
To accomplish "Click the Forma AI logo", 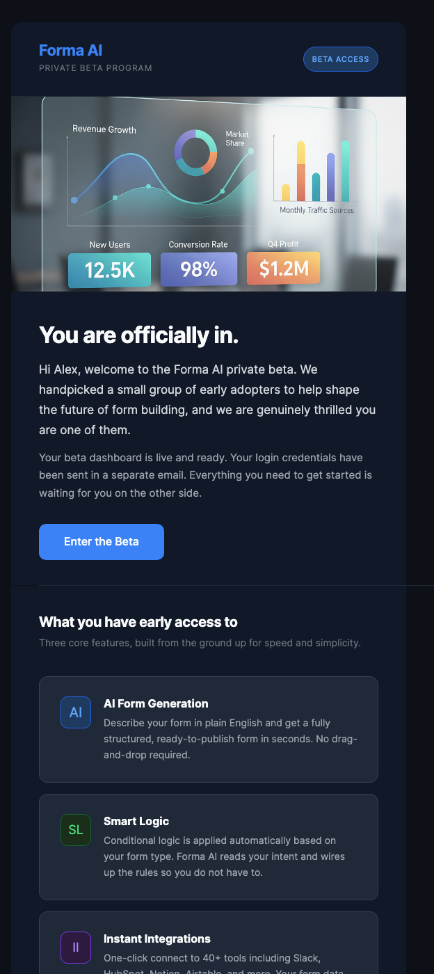I will click(70, 50).
